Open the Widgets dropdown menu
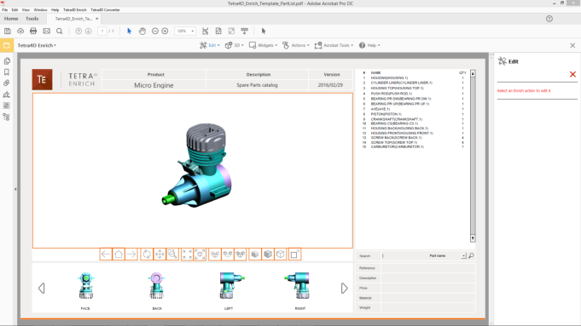The height and width of the screenshot is (326, 581). tap(263, 45)
